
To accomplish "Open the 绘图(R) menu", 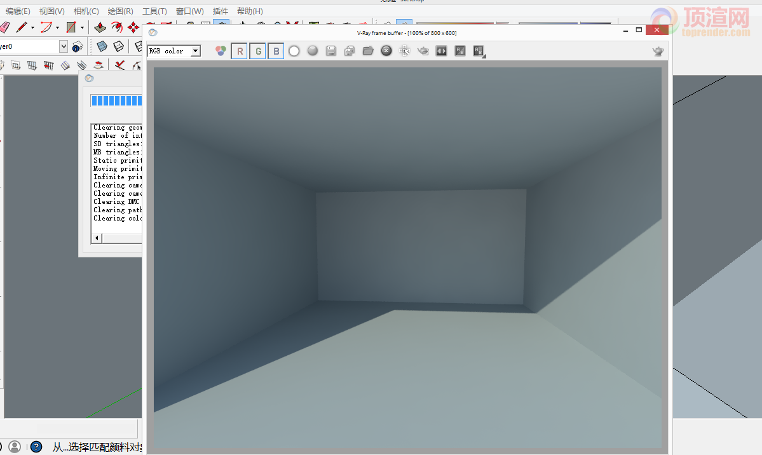I will pos(121,11).
